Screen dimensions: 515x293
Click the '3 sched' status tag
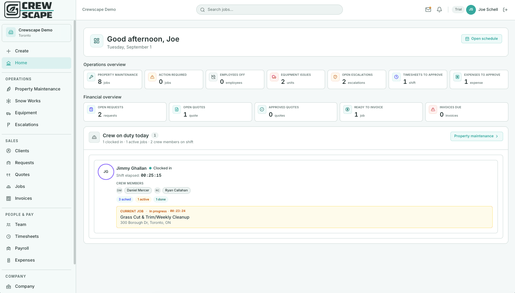coord(125,199)
